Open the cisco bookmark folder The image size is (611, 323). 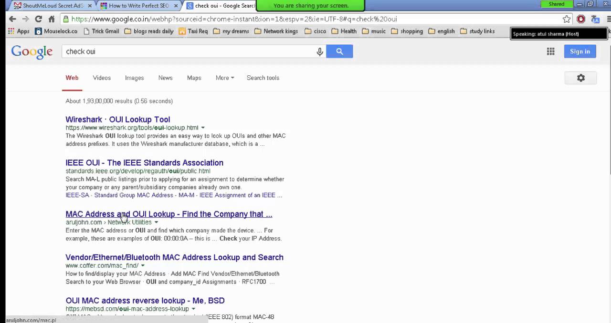pos(315,31)
